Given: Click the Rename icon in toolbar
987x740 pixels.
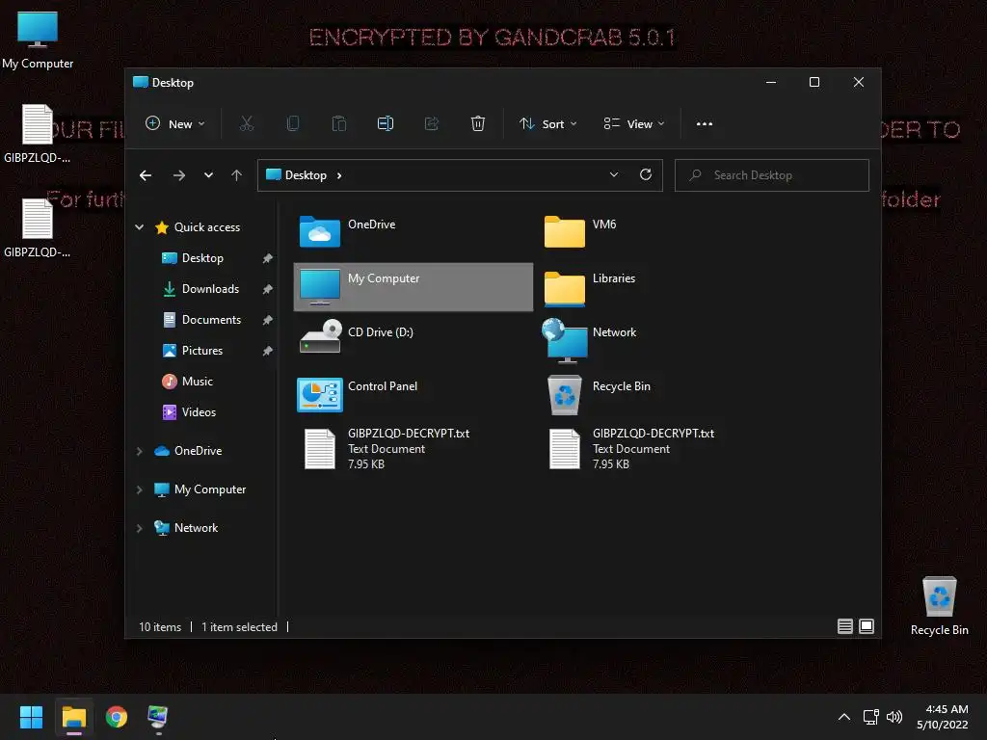Looking at the screenshot, I should pyautogui.click(x=386, y=124).
